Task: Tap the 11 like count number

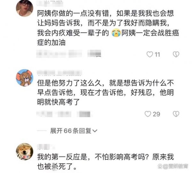Action: point(157,54)
